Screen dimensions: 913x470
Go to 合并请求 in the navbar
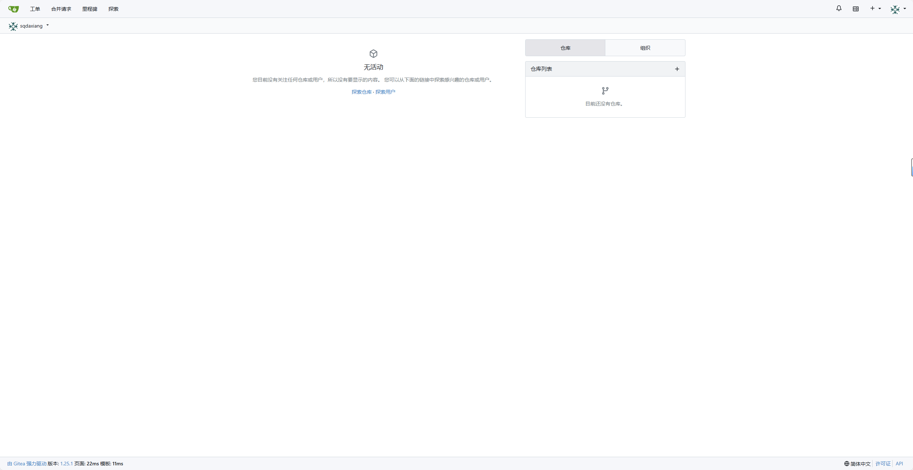coord(61,9)
